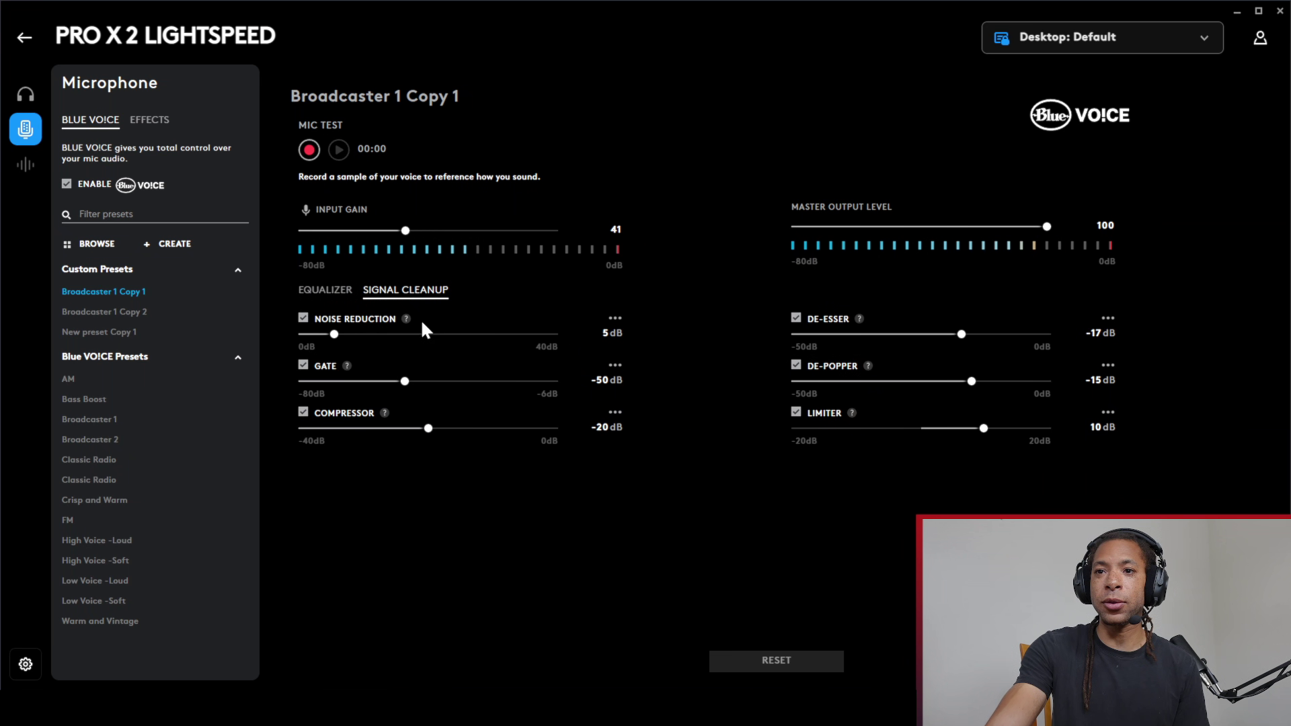Start mic test recording
The height and width of the screenshot is (726, 1291).
click(x=309, y=149)
